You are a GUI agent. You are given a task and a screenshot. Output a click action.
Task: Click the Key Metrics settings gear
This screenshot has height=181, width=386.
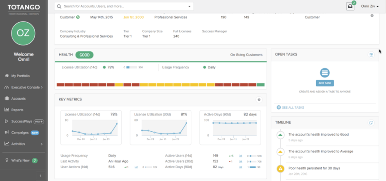[x=259, y=99]
